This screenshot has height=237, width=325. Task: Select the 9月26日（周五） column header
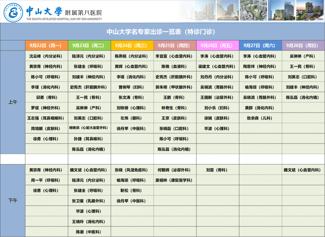pos(218,45)
